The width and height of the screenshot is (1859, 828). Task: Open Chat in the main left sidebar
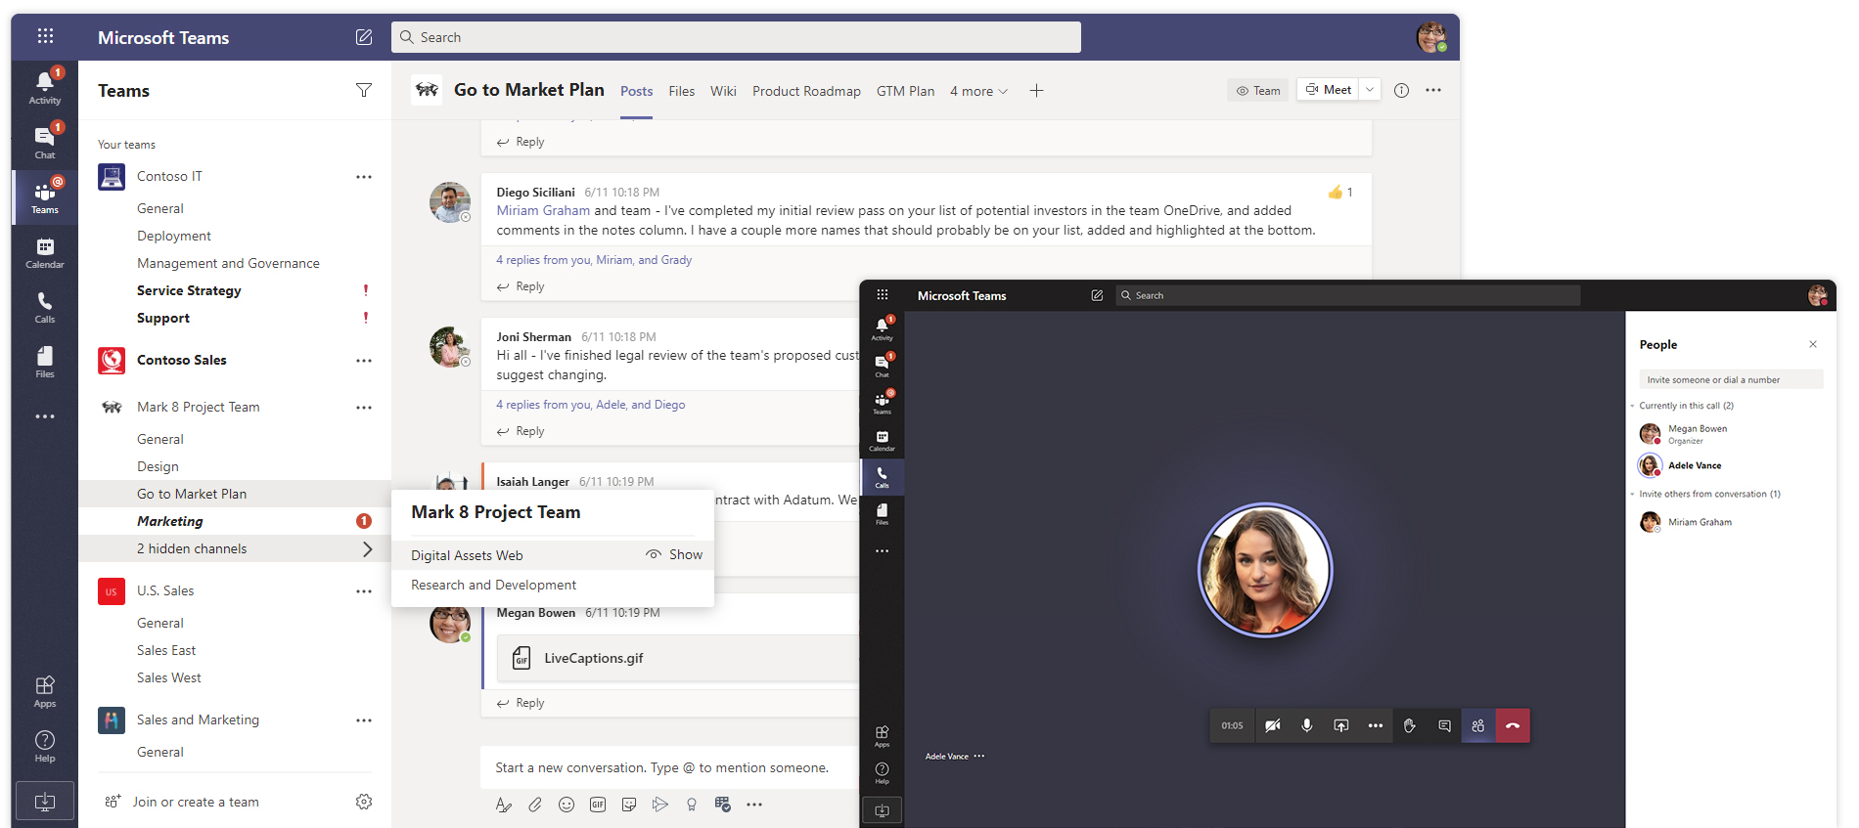[x=45, y=142]
